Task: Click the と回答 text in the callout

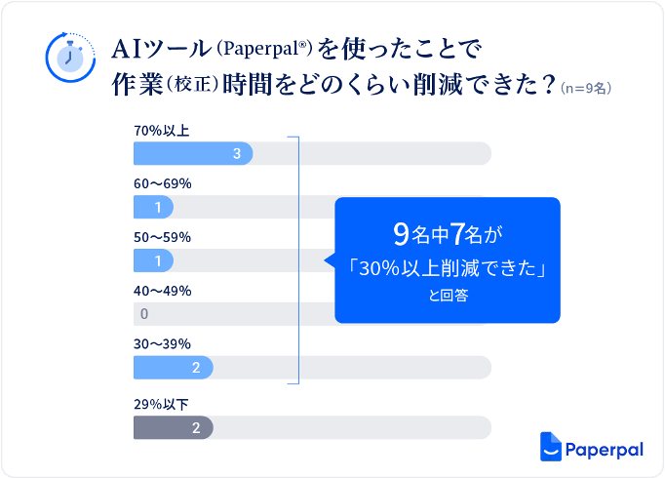Action: [448, 298]
